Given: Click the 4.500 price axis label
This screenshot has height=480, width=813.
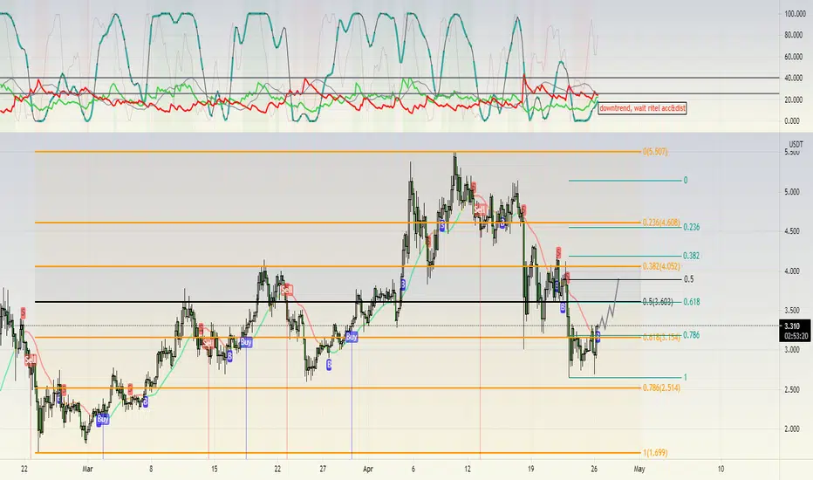Looking at the screenshot, I should (x=791, y=231).
